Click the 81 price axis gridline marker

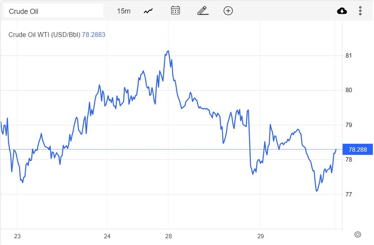(x=349, y=56)
